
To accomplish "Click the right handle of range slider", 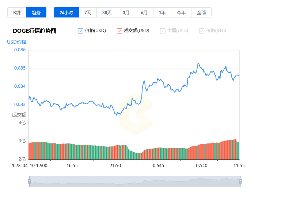I will [240, 181].
